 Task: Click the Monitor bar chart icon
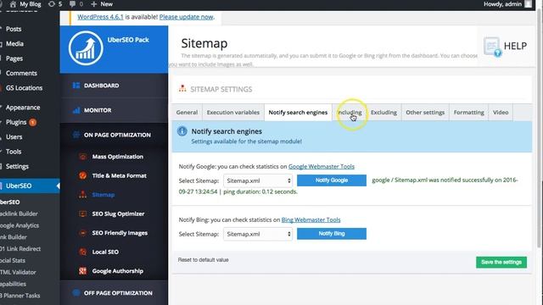point(76,110)
